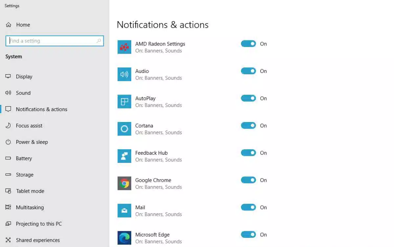The width and height of the screenshot is (394, 247).
Task: Click the Shared experiences icon
Action: point(8,240)
